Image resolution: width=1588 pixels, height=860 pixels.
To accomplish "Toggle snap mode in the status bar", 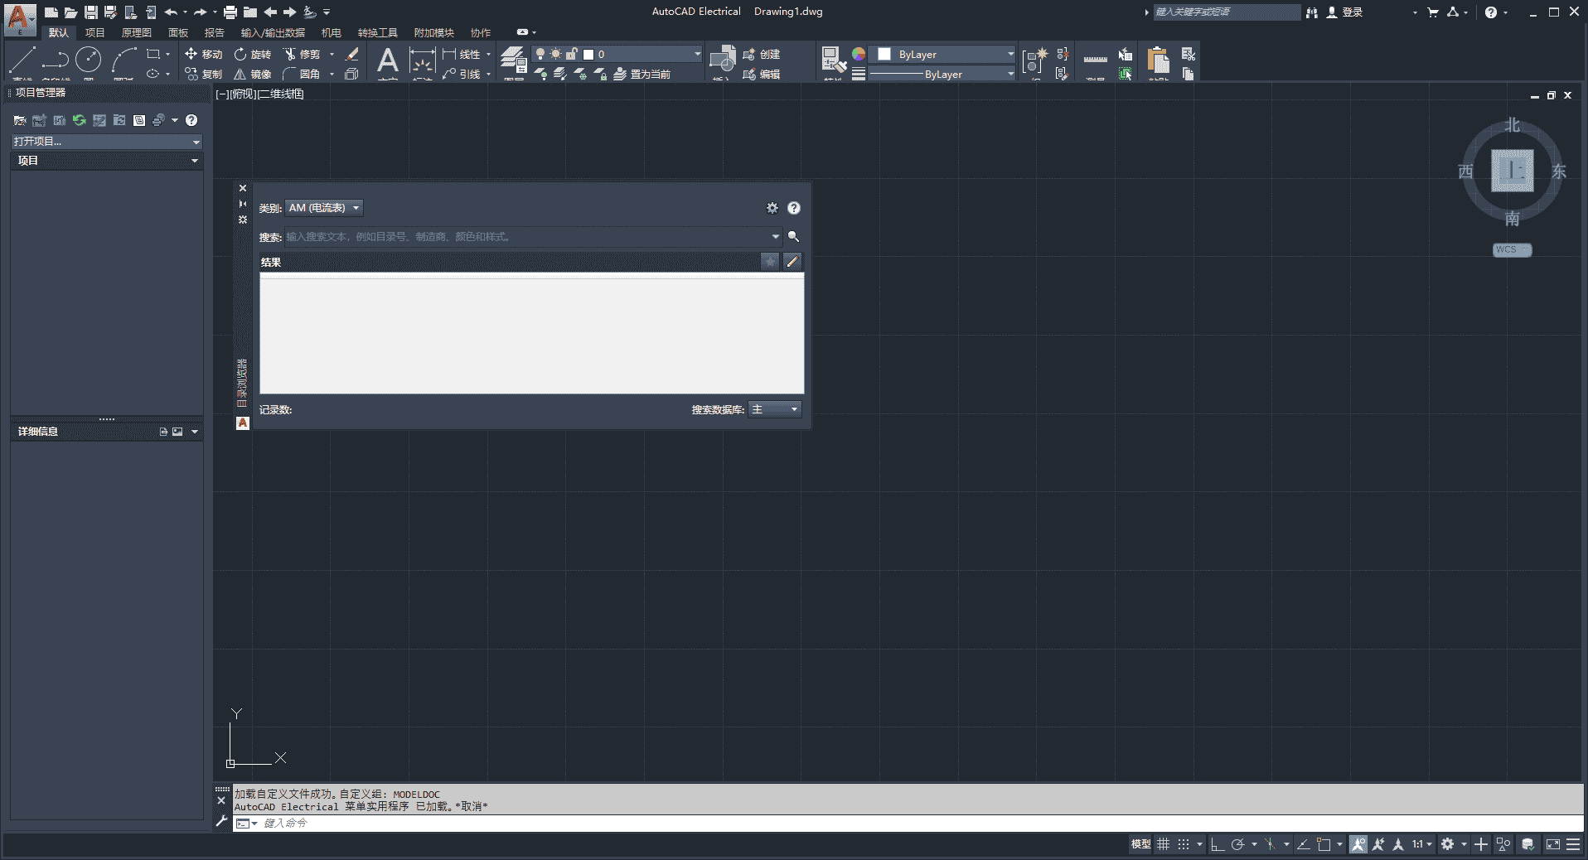I will [x=1184, y=843].
